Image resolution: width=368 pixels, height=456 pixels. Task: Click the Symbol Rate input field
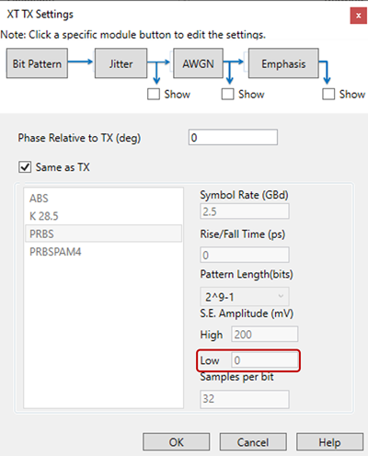point(245,211)
